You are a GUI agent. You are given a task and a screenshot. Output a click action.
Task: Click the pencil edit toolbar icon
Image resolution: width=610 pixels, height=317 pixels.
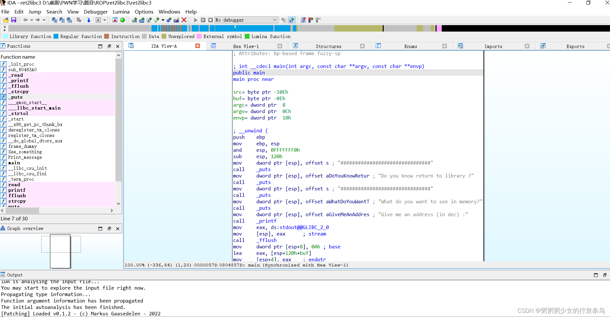pos(176,20)
